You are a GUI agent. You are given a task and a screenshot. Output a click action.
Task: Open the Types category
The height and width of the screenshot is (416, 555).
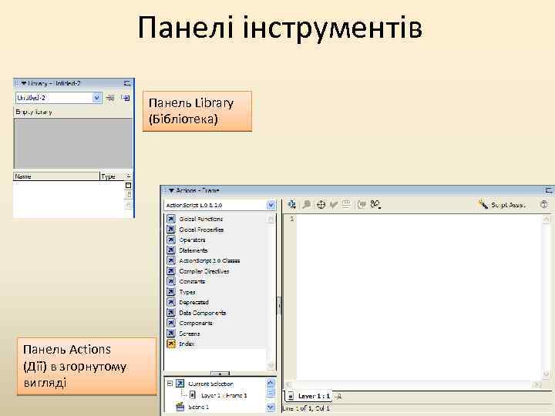[x=187, y=292]
